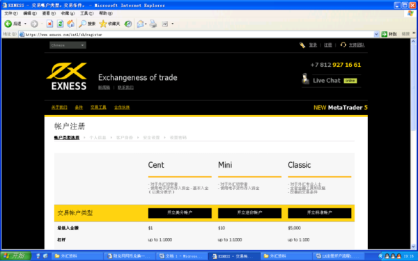Click the Stop loading red X icon
Viewport: 418px width, 261px height.
(x=49, y=24)
